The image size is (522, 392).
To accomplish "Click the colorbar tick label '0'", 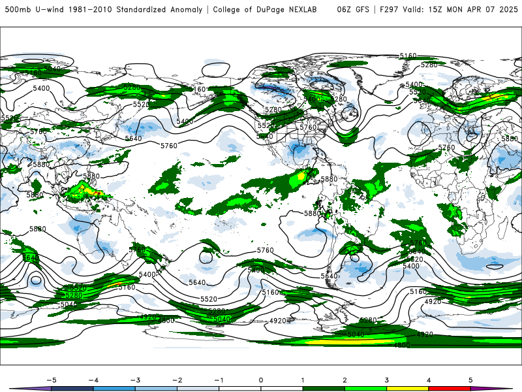I will pos(261,380).
